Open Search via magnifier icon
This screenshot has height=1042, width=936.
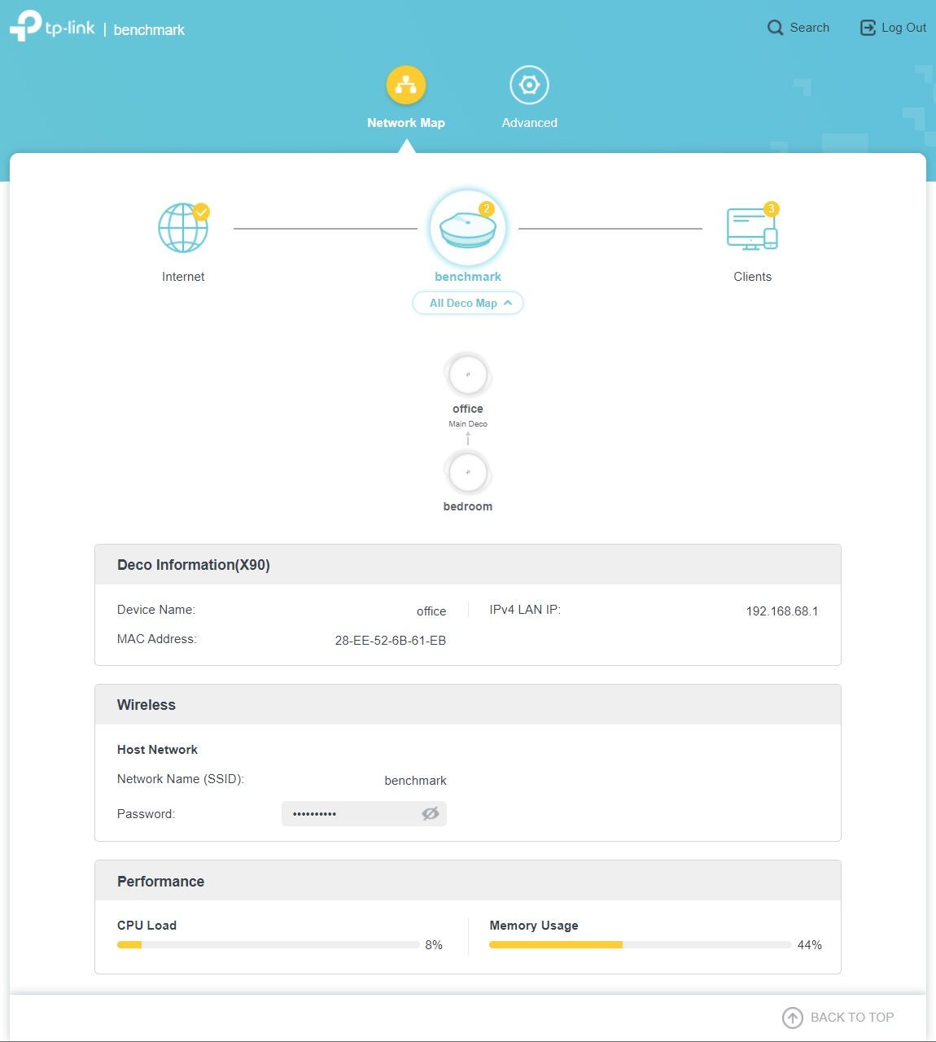coord(776,28)
